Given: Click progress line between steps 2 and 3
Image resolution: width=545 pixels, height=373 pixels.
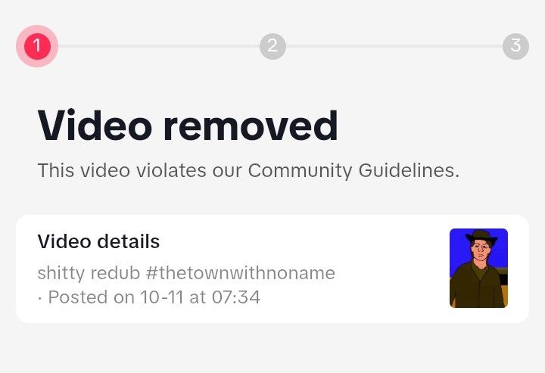Looking at the screenshot, I should point(394,46).
